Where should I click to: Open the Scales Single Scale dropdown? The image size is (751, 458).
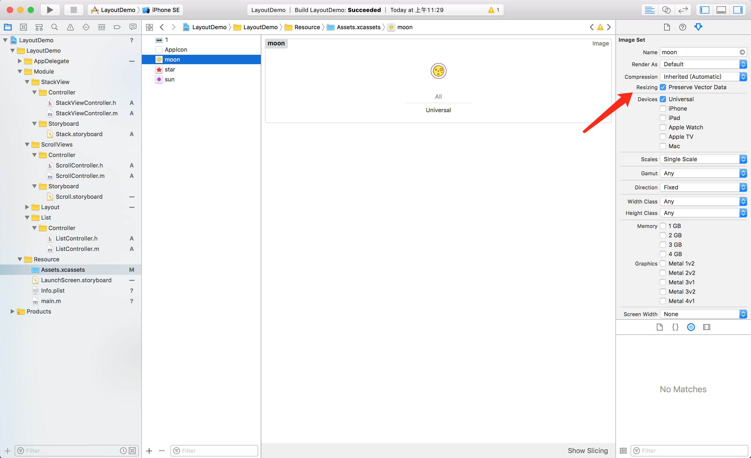click(x=703, y=159)
